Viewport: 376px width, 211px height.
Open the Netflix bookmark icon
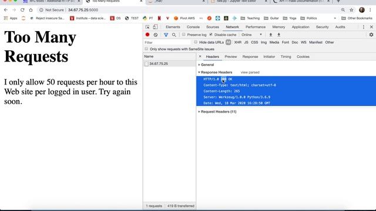pyautogui.click(x=159, y=18)
